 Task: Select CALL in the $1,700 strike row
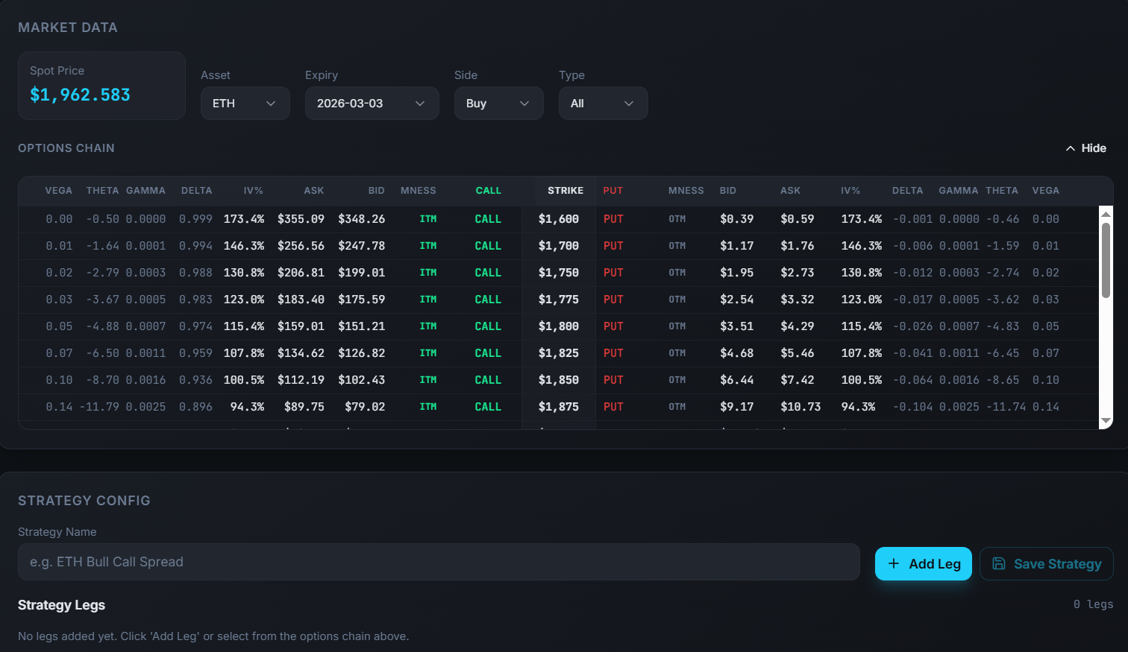(488, 246)
